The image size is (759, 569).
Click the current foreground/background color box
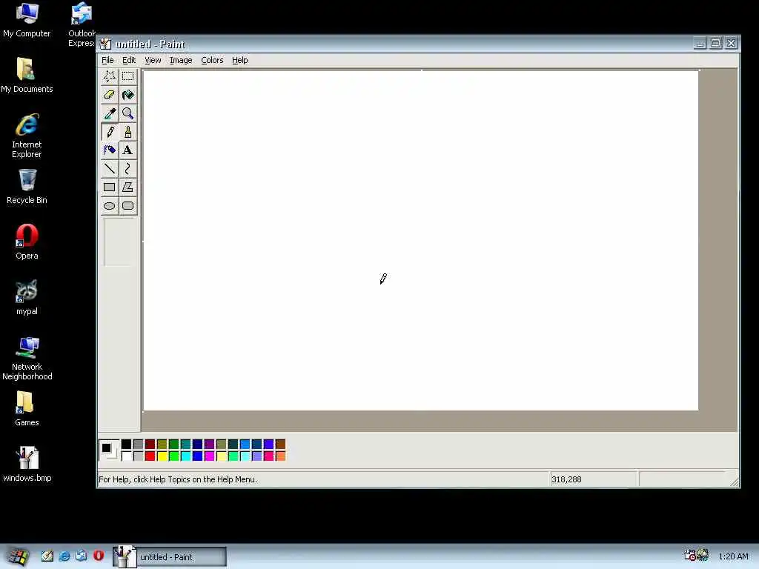[108, 450]
